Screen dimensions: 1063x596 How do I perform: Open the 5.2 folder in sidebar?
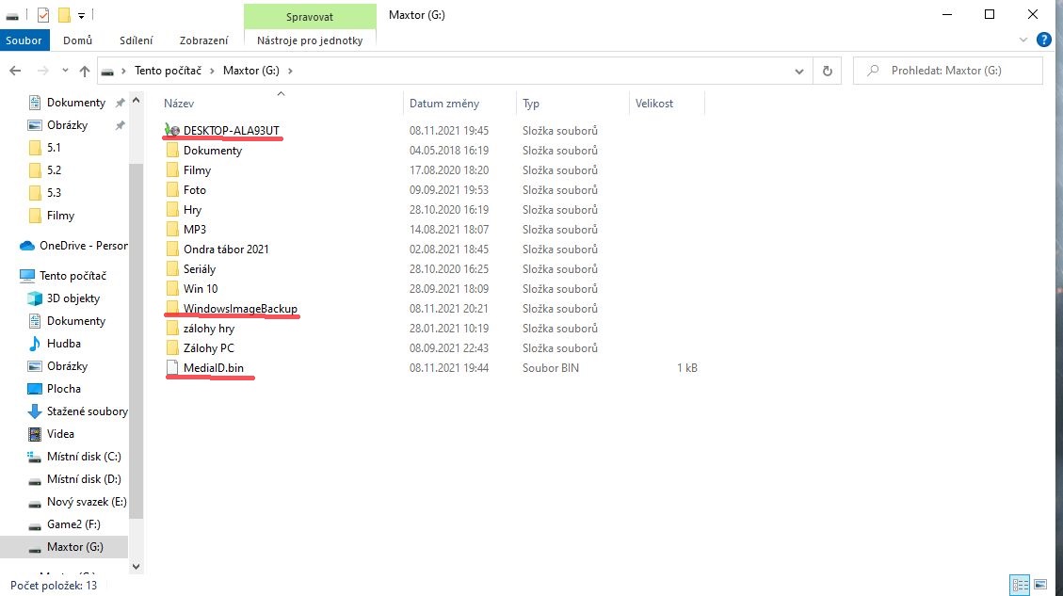pyautogui.click(x=54, y=170)
